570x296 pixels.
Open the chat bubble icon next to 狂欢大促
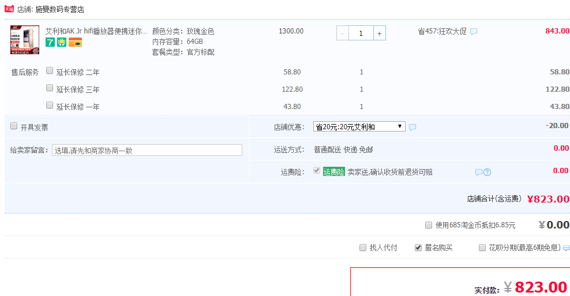[x=474, y=32]
